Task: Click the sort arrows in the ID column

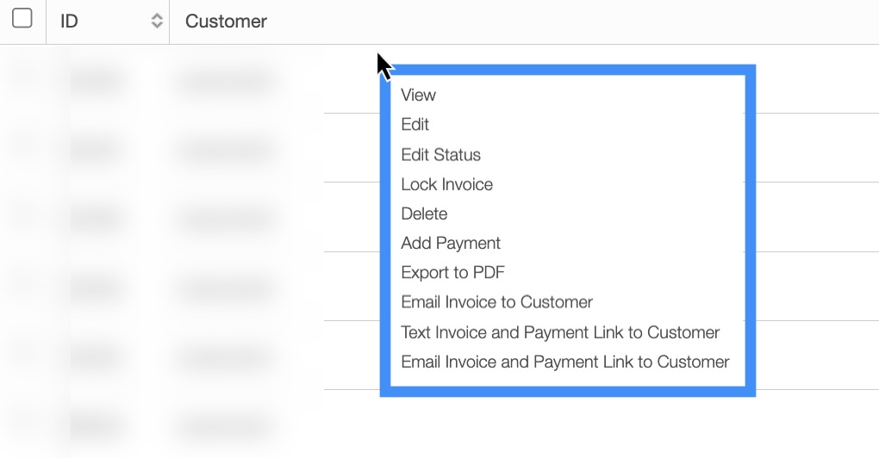Action: (157, 22)
